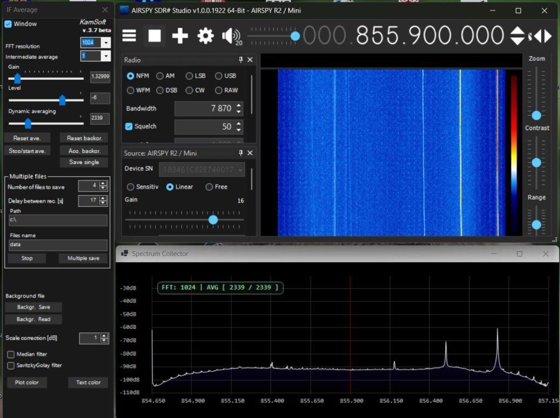Pin the Radio panel
The image size is (560, 418).
pos(241,60)
